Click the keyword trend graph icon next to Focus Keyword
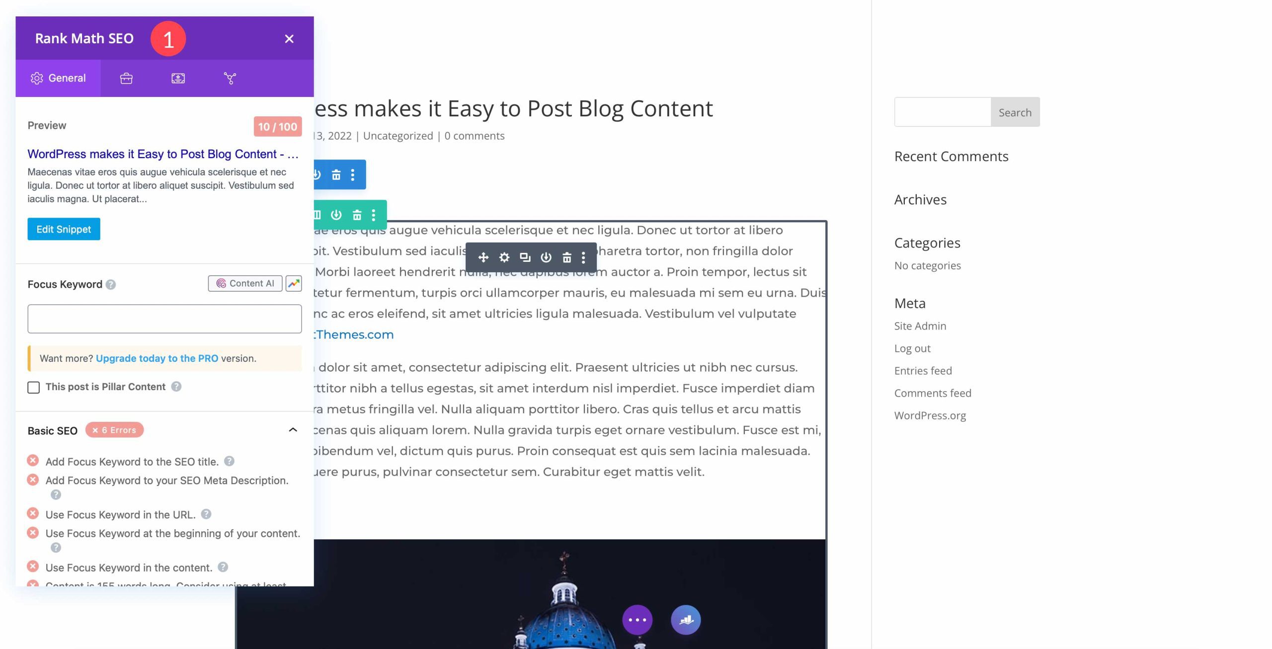 coord(294,283)
